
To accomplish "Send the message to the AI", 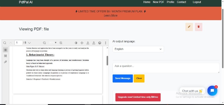I will point(123,78).
